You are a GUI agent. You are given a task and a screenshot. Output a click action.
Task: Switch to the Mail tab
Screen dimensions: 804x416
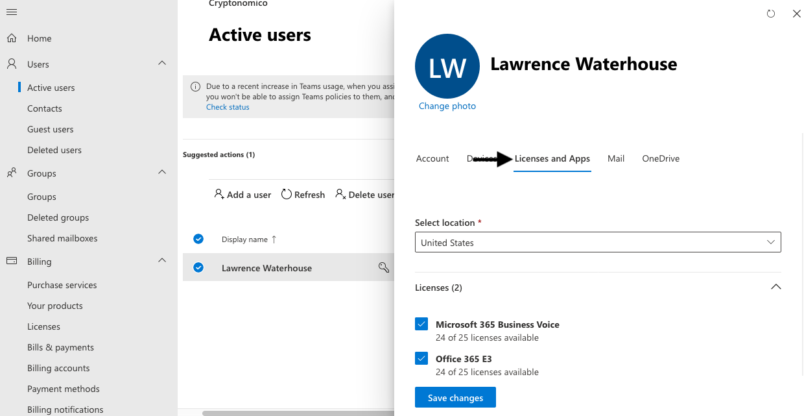(x=616, y=158)
